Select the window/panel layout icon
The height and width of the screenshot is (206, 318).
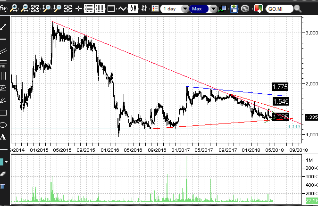pyautogui.click(x=111, y=8)
